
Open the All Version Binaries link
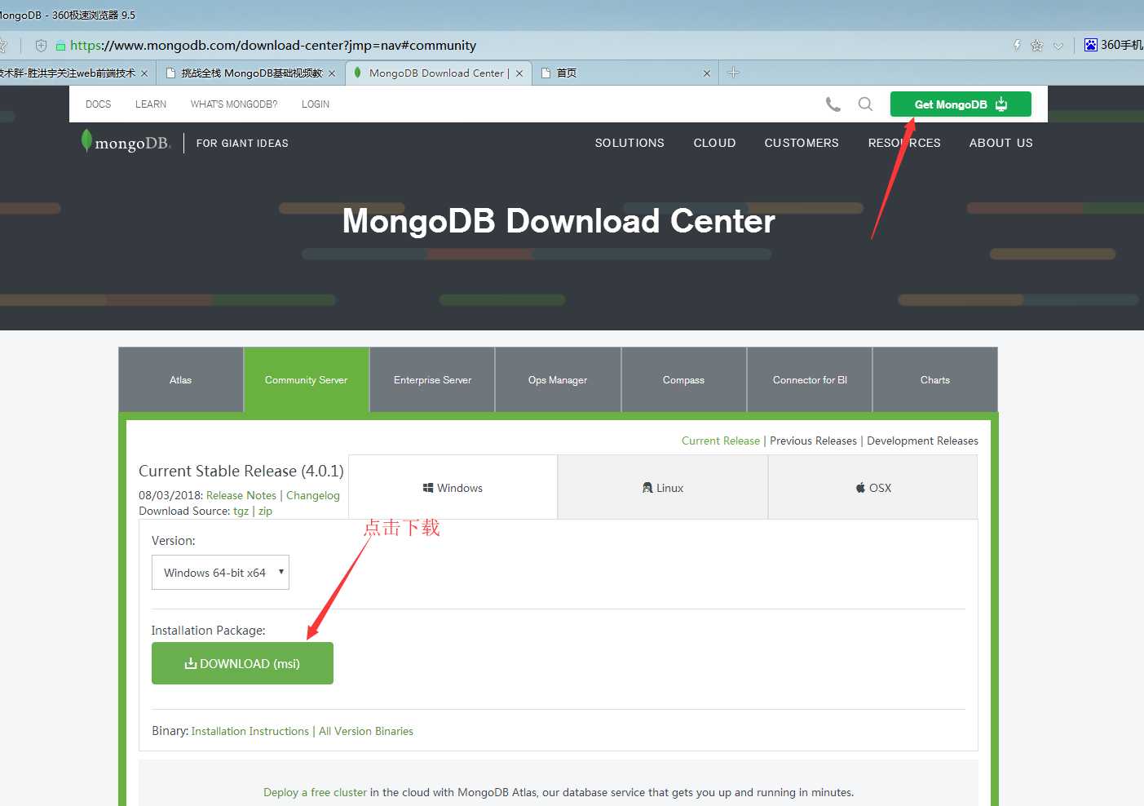click(366, 731)
